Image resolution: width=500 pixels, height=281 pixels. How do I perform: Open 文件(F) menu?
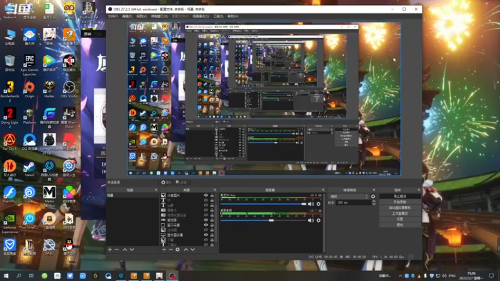coord(112,16)
